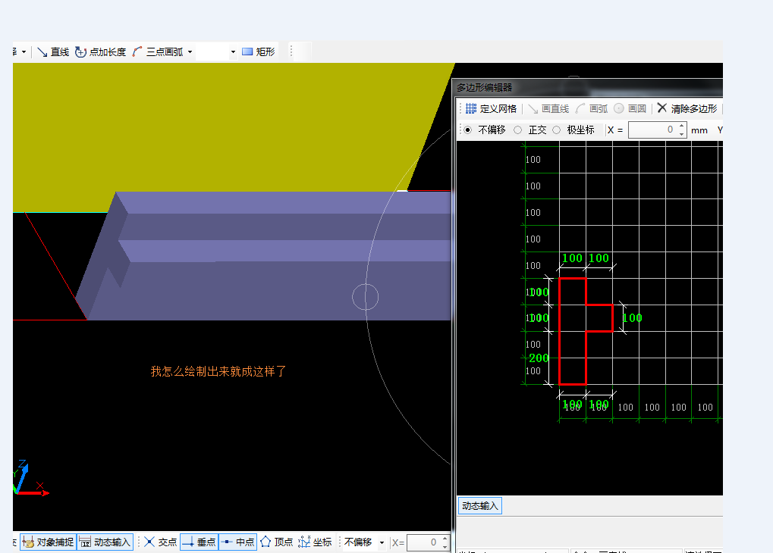Click 定义网格 in polygon editor

pyautogui.click(x=491, y=108)
